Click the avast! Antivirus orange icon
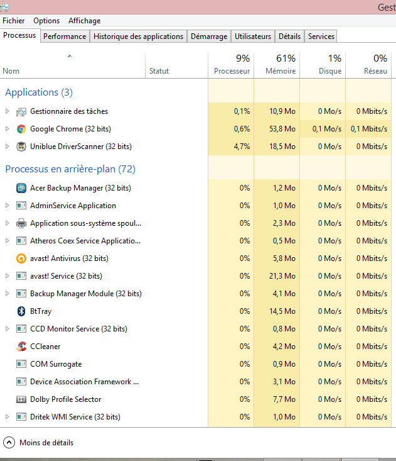The width and height of the screenshot is (396, 461). click(x=21, y=258)
